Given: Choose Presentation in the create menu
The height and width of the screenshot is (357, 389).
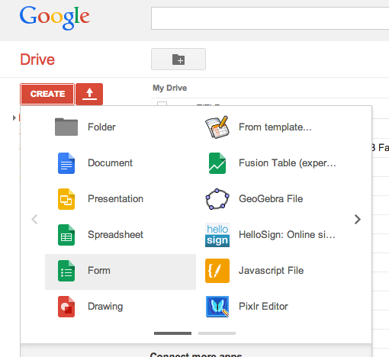Looking at the screenshot, I should click(x=121, y=199).
